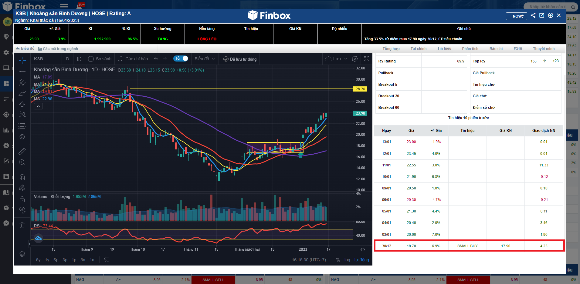This screenshot has width=580, height=284.
Task: Open the D interval selector
Action: 67,59
